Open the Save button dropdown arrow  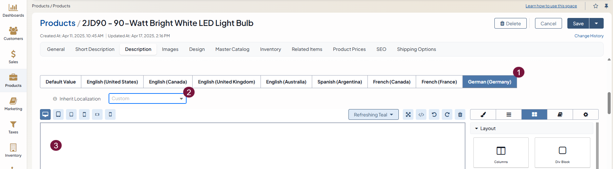click(596, 23)
